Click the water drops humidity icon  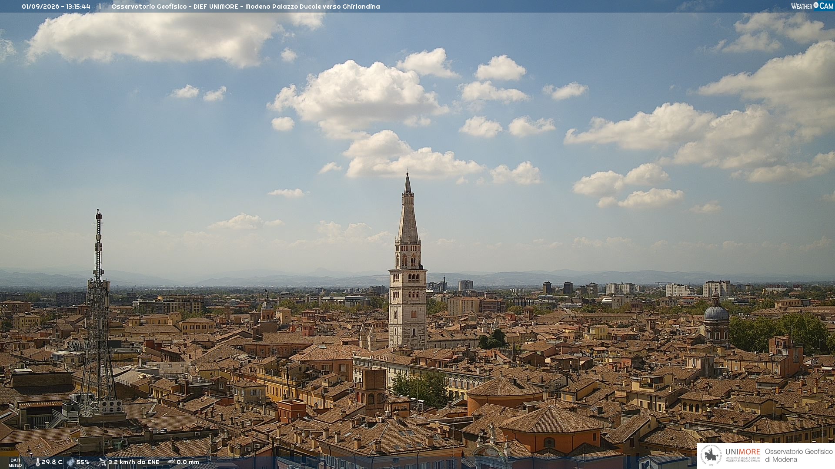click(70, 462)
